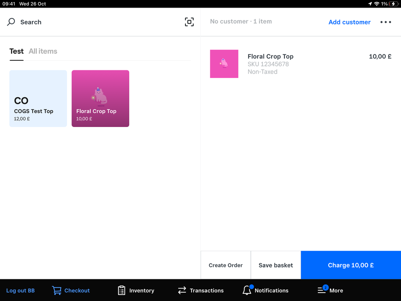Click Log out BB

pyautogui.click(x=20, y=290)
